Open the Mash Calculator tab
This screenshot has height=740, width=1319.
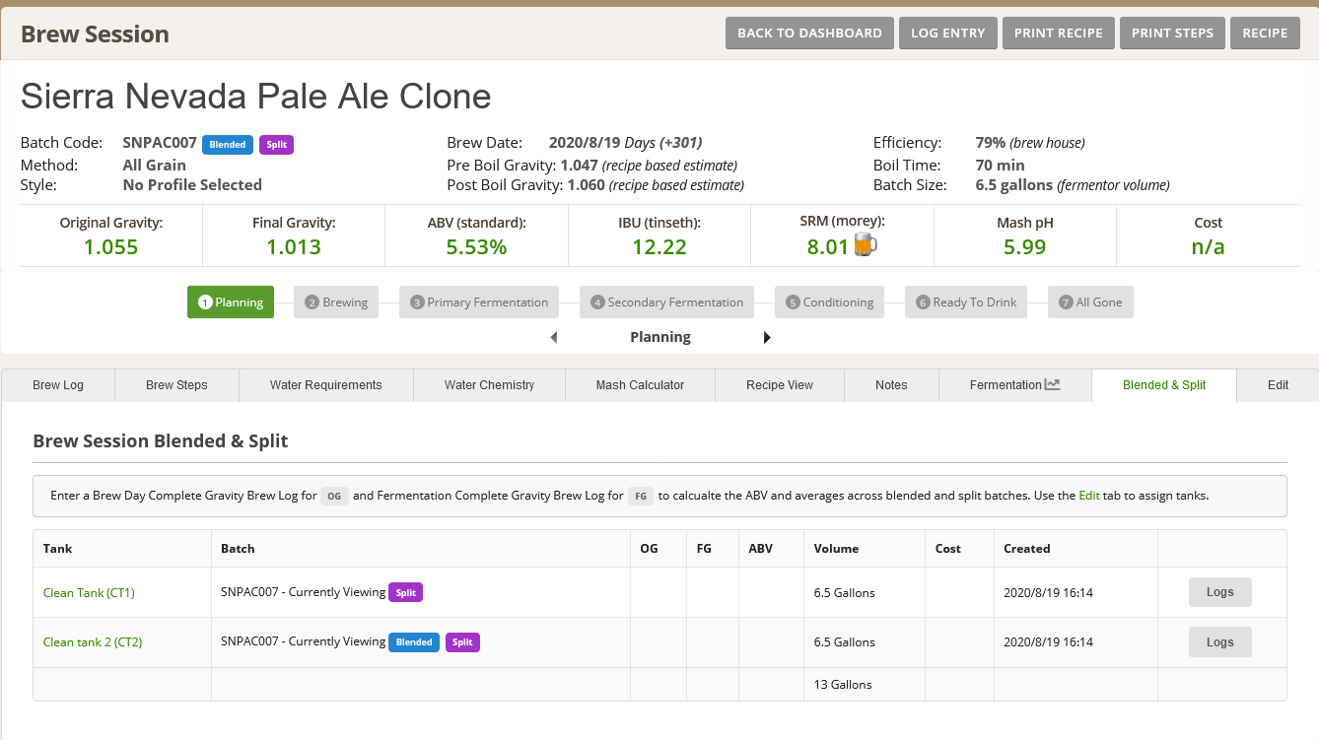[640, 385]
